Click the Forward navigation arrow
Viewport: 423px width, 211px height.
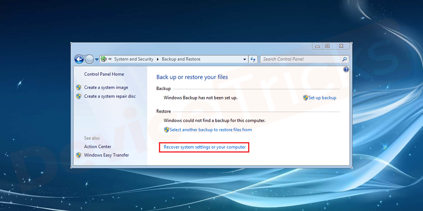(x=89, y=59)
